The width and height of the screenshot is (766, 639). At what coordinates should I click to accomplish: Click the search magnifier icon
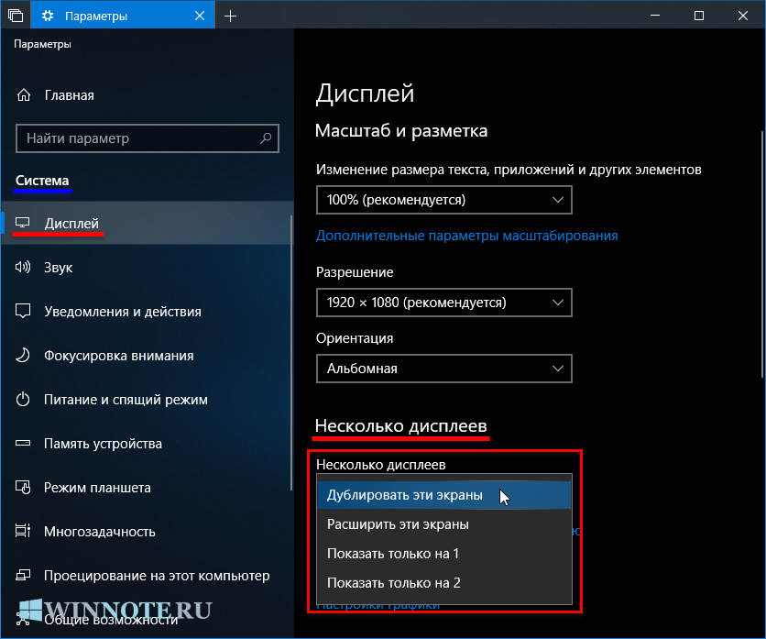click(x=266, y=138)
